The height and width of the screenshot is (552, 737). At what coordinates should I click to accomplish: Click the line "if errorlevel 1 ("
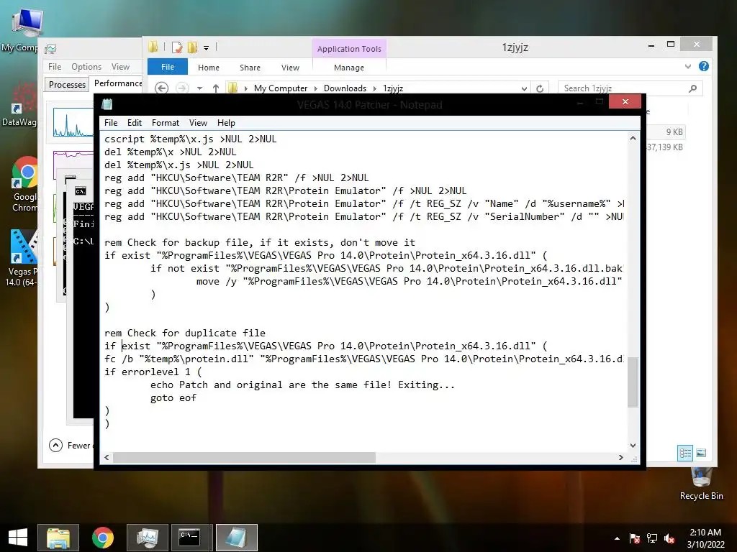click(x=153, y=372)
